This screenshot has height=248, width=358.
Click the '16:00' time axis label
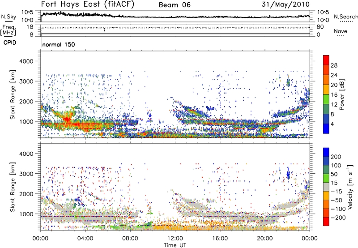point(220,239)
